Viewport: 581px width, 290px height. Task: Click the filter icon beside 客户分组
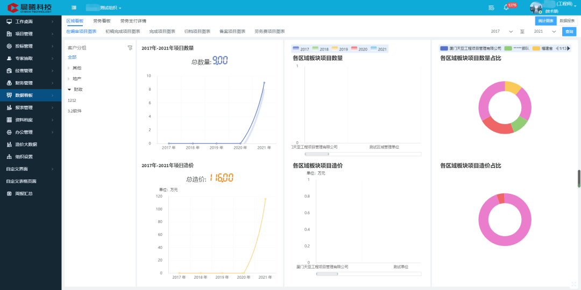pos(130,48)
